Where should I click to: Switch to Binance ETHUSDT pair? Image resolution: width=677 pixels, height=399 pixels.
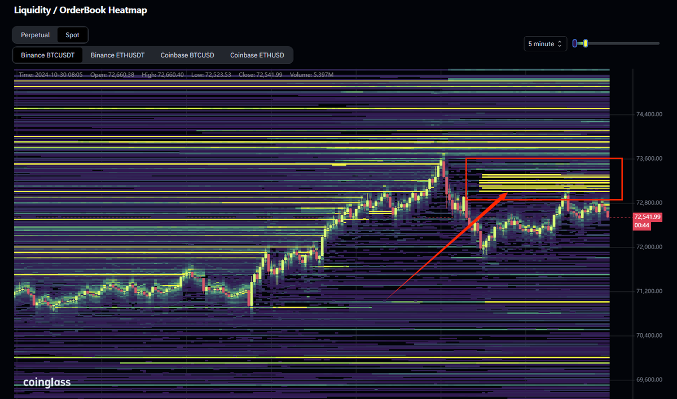point(118,55)
